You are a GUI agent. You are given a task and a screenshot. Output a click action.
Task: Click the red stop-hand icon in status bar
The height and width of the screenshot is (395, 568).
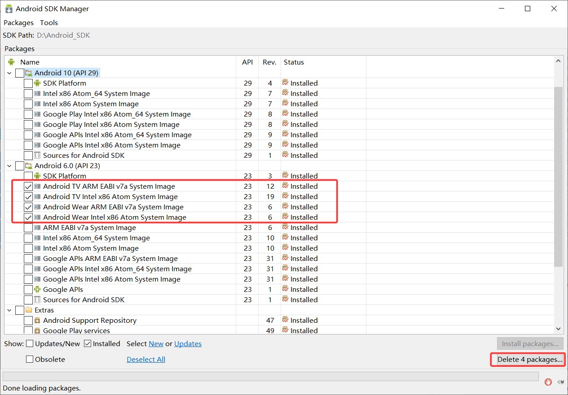548,382
